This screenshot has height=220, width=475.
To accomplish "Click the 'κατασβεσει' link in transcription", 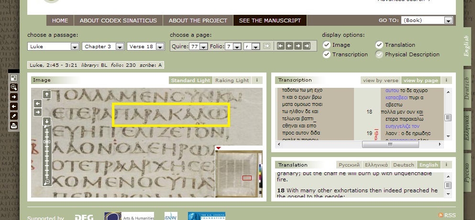I will [397, 98].
